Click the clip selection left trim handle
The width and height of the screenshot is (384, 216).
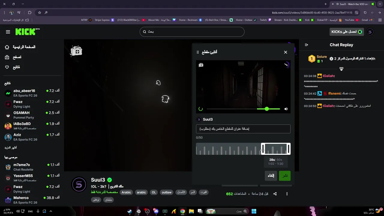(x=262, y=149)
